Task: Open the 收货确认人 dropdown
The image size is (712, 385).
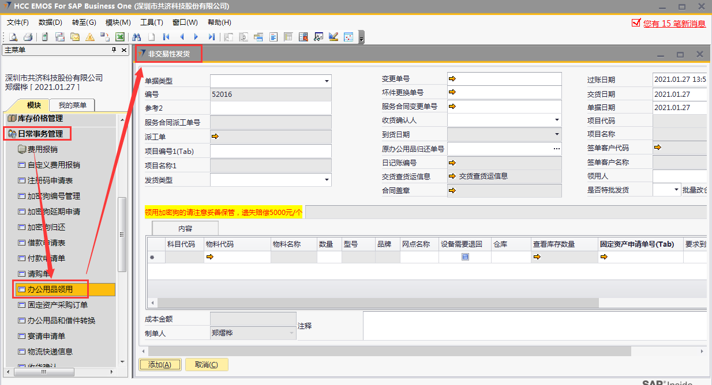Action: 557,120
